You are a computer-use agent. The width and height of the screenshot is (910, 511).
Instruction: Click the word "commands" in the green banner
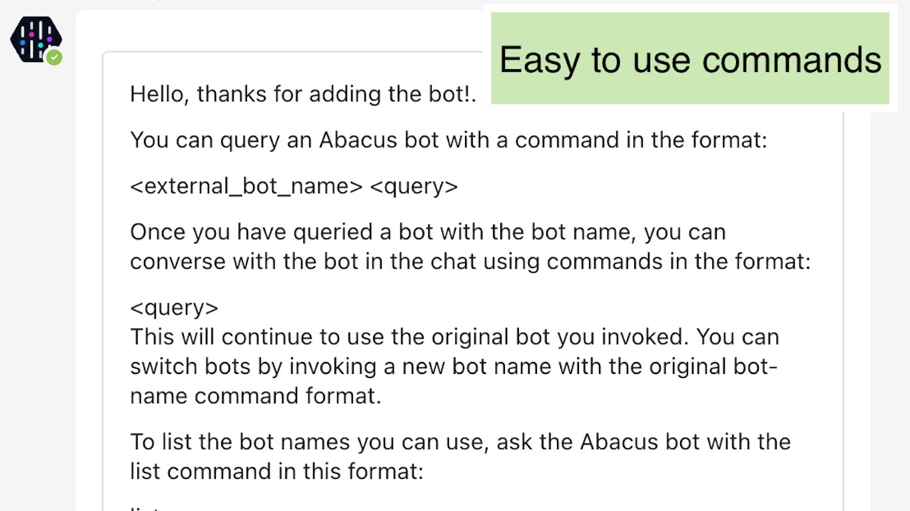click(791, 60)
